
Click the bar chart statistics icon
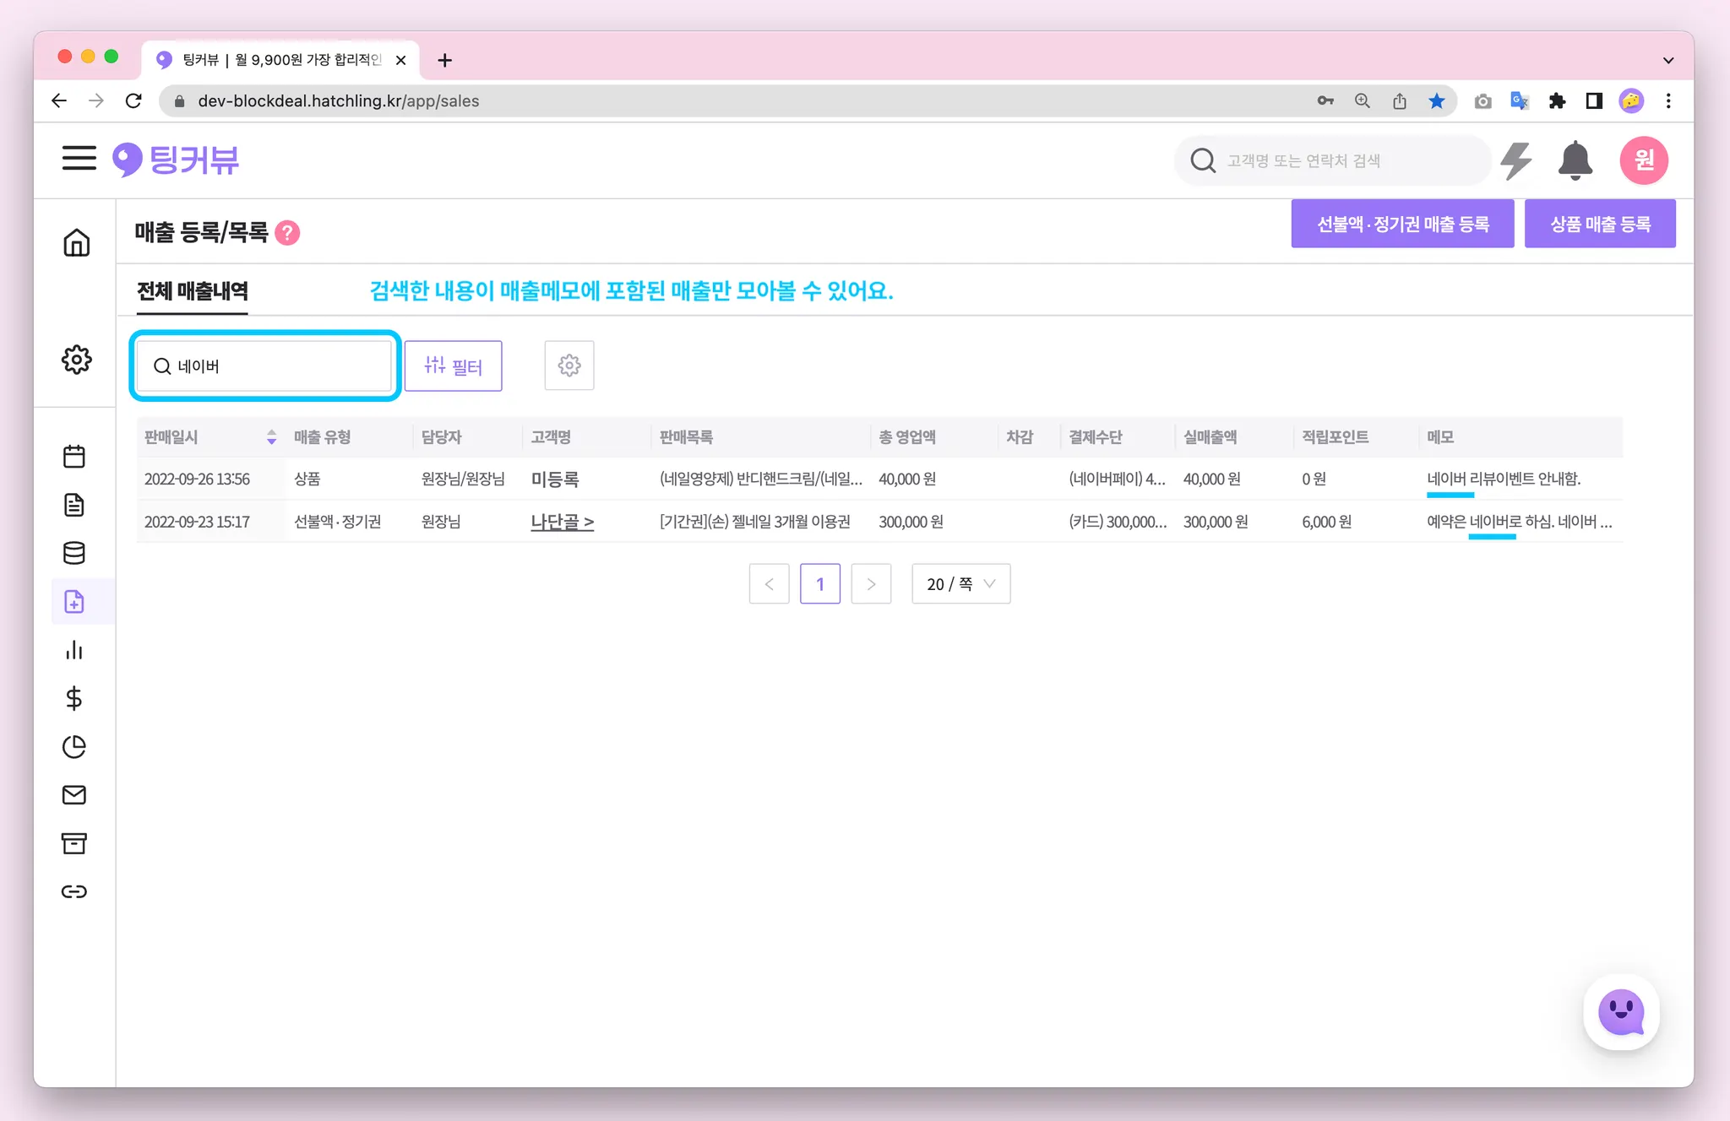click(x=74, y=650)
